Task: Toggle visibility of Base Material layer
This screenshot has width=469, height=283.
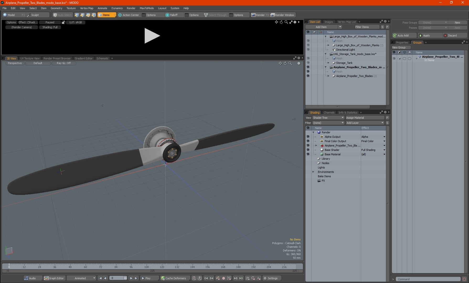Action: 308,154
